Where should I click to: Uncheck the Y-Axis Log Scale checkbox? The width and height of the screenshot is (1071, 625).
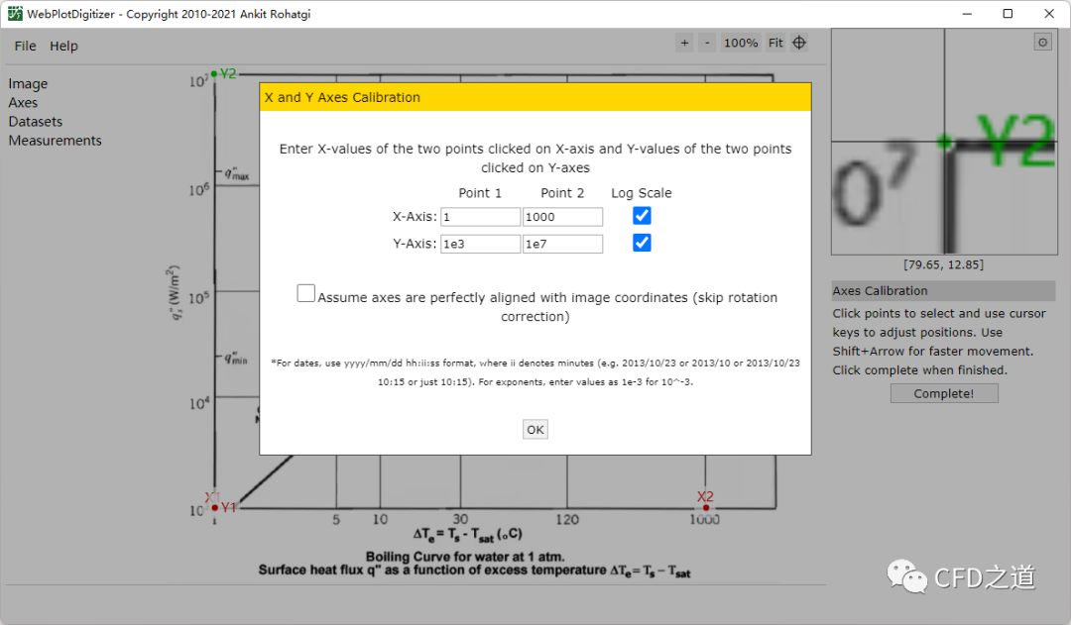click(642, 243)
